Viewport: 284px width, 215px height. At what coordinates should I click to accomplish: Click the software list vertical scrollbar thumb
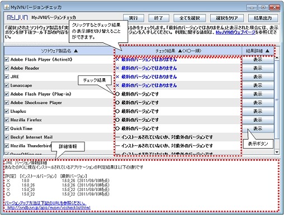(277, 99)
